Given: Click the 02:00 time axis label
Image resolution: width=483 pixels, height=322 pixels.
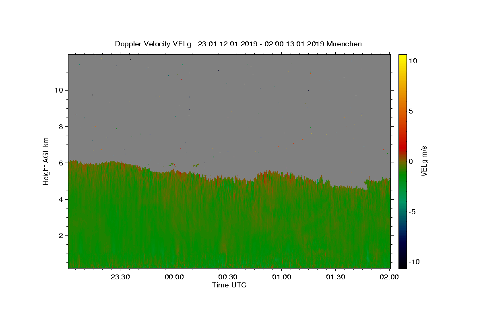Looking at the screenshot, I should click(390, 277).
